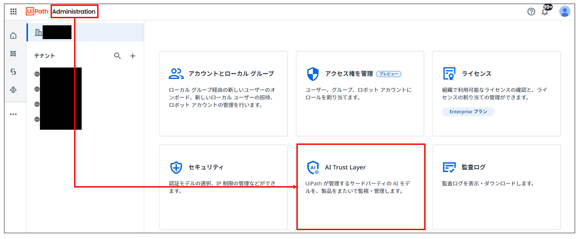Click the 監査ログを表示・ダウンロードします description
The height and width of the screenshot is (239, 580).
coord(488,183)
